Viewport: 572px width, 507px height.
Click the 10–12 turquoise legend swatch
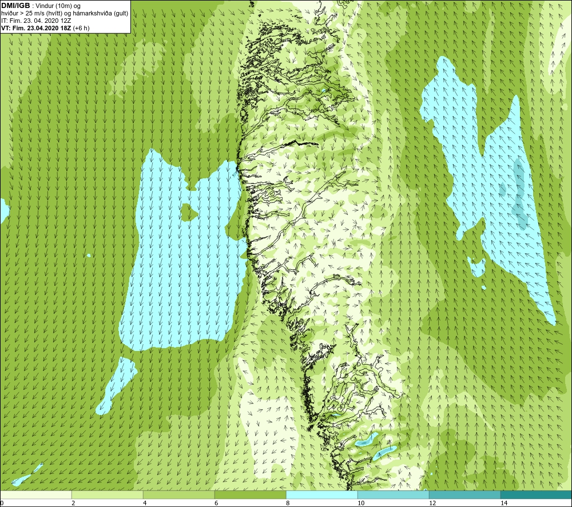394,494
